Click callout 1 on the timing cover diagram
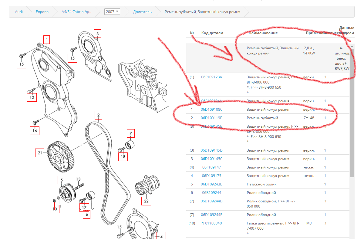 pos(47,39)
